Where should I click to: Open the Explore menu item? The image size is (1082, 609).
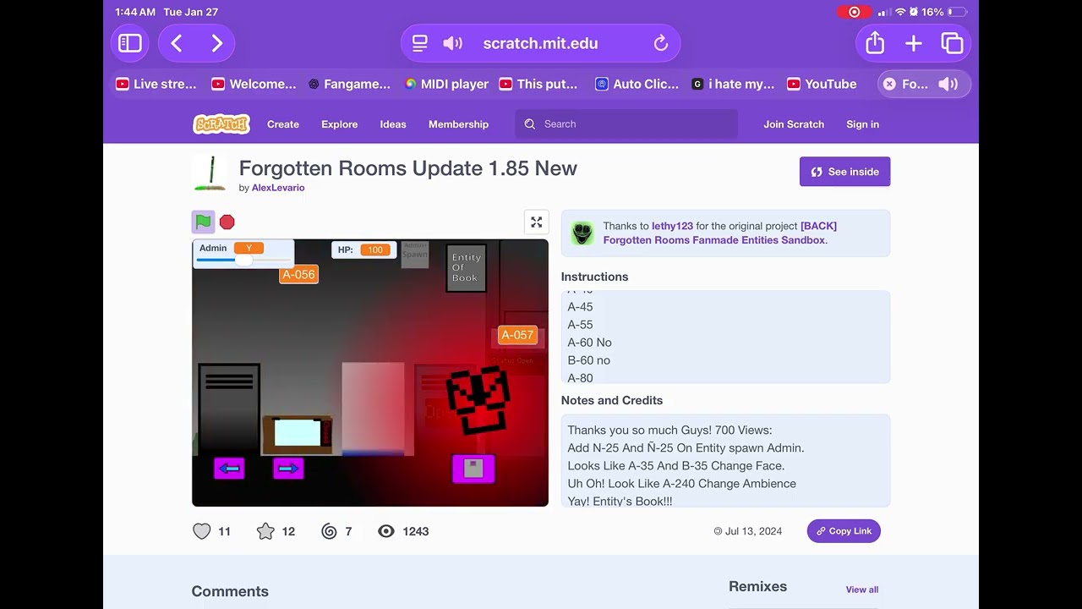click(x=339, y=124)
